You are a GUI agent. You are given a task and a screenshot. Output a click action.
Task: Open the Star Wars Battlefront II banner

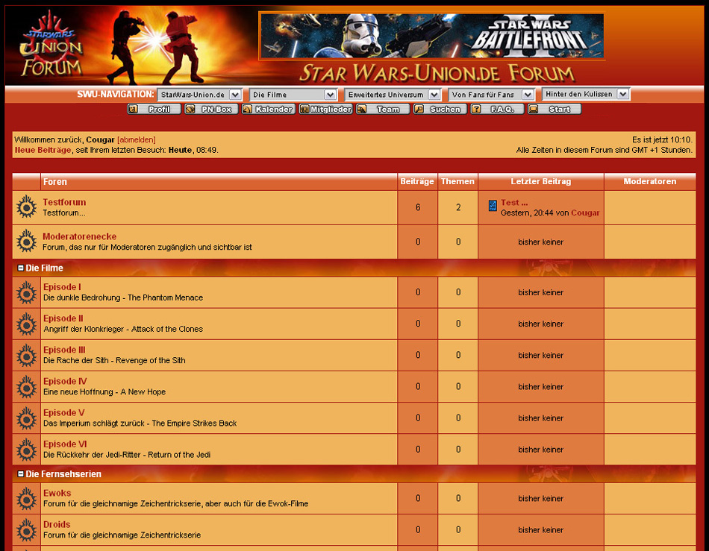click(x=432, y=36)
